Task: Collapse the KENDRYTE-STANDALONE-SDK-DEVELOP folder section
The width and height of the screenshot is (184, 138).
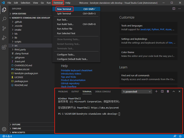Action: [30, 18]
